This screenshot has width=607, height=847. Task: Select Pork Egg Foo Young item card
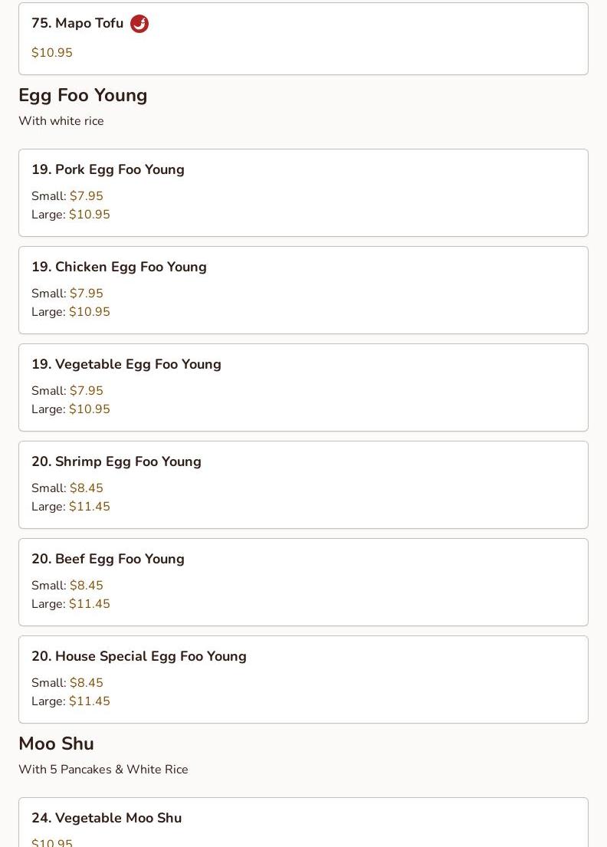(x=303, y=192)
